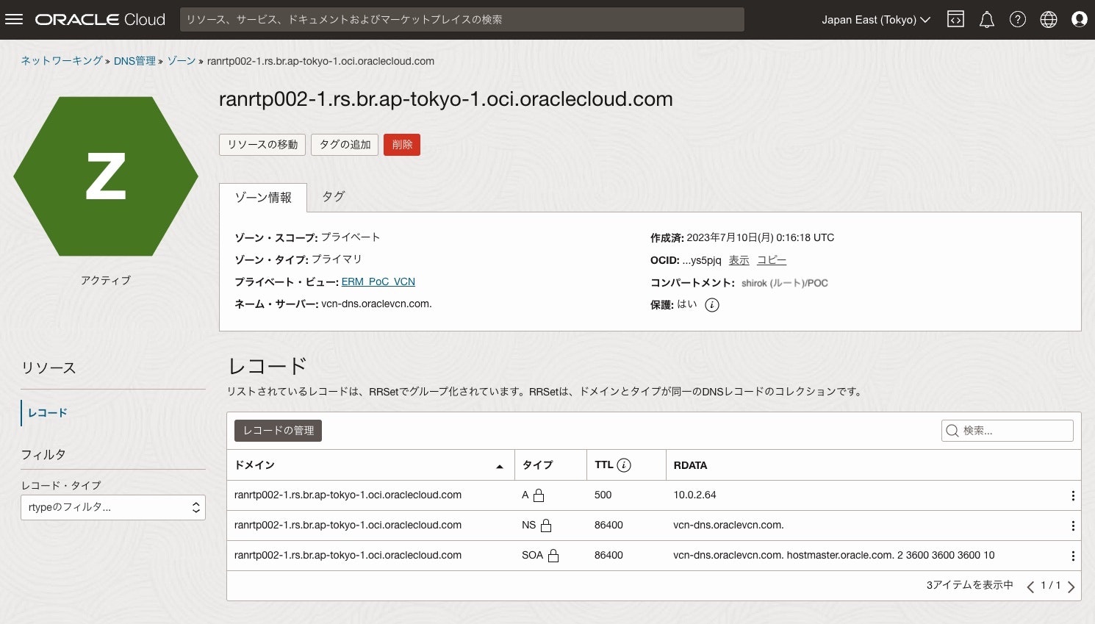The height and width of the screenshot is (624, 1095).
Task: Open actions menu for NS record row
Action: tap(1073, 526)
